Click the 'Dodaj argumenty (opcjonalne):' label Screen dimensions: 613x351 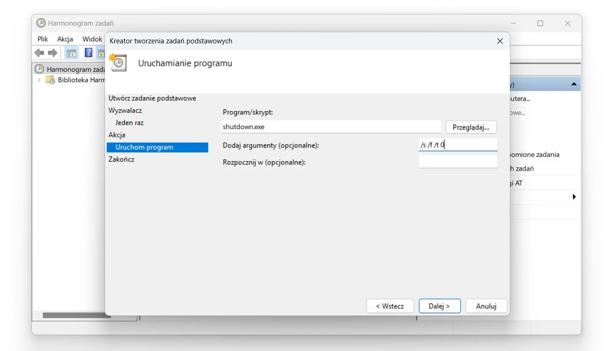271,145
